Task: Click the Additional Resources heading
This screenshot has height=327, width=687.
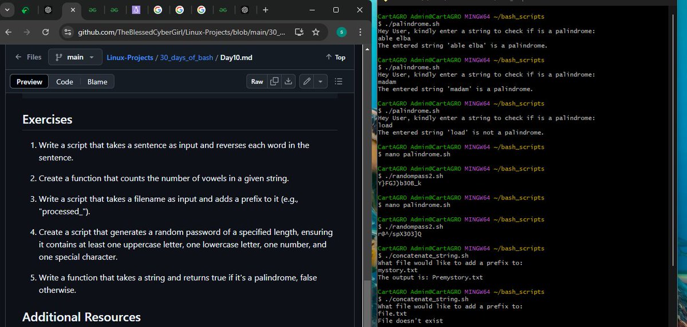Action: tap(81, 317)
